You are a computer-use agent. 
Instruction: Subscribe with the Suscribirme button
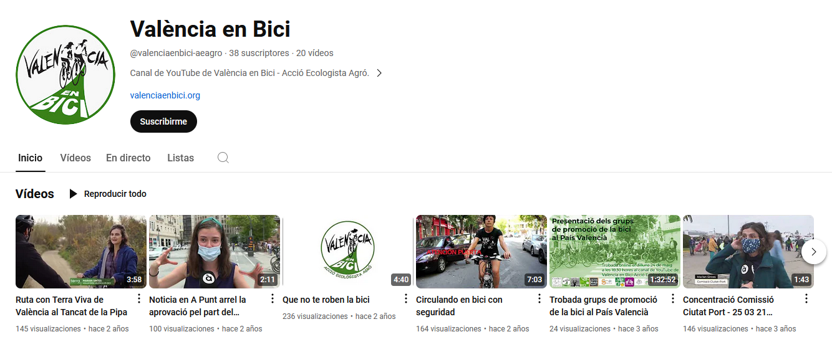163,121
